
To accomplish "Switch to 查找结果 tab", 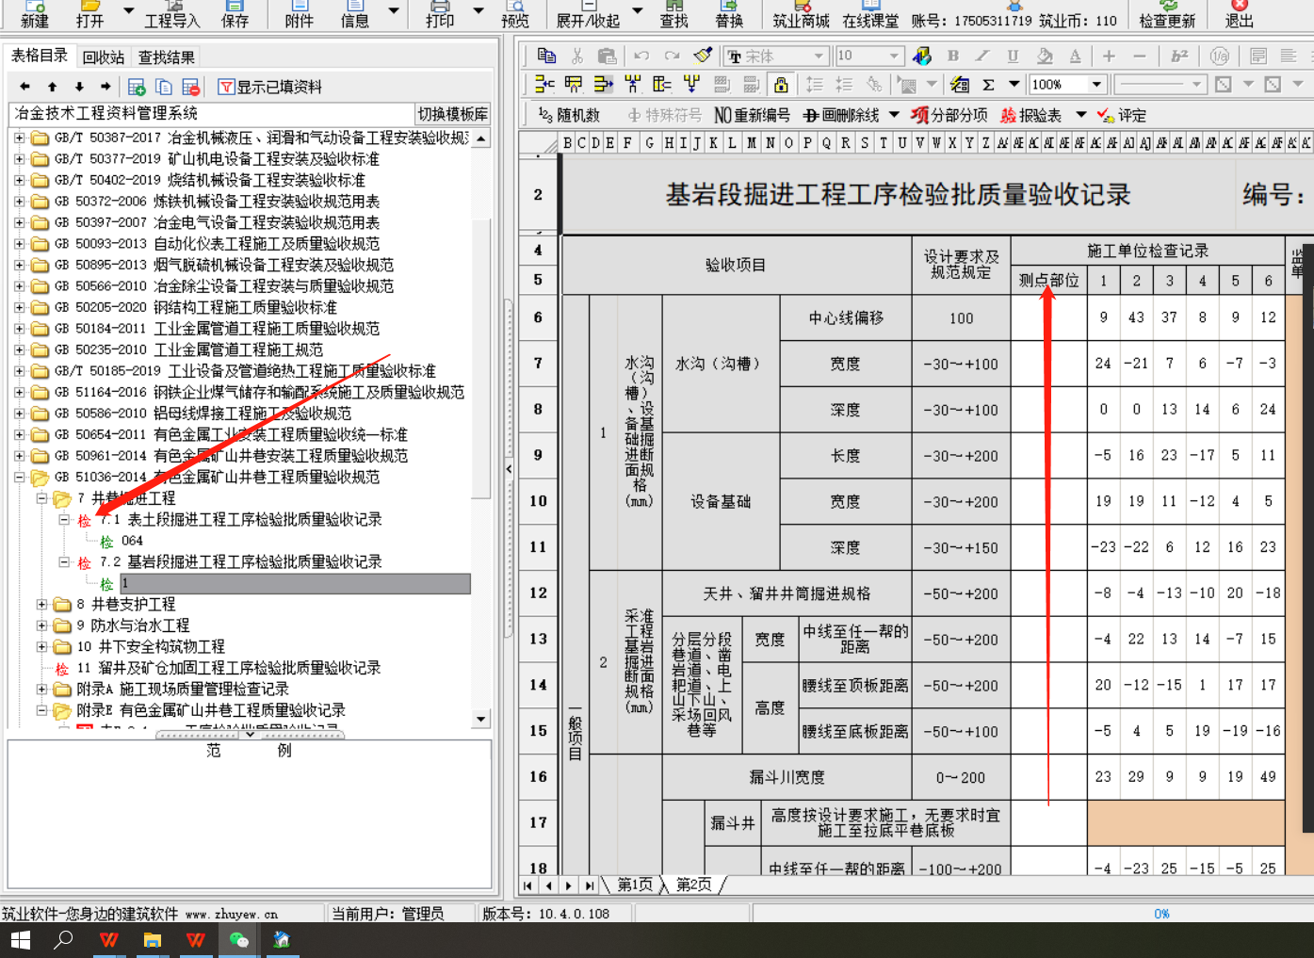I will click(x=167, y=57).
